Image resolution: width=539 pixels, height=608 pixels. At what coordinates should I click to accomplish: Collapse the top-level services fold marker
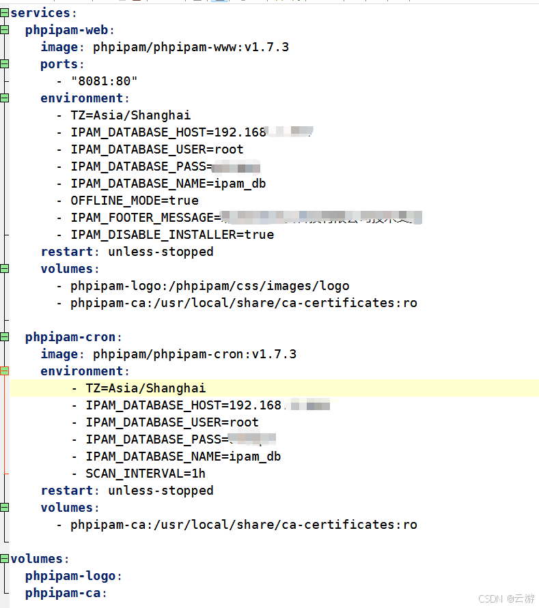(4, 13)
